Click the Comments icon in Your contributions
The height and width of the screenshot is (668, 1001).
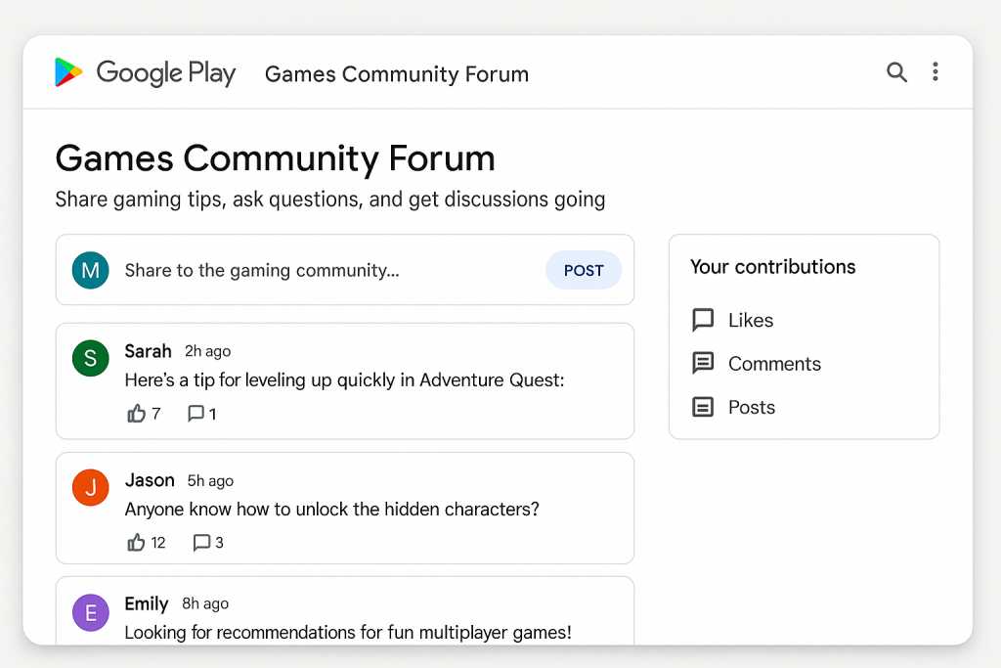click(703, 363)
